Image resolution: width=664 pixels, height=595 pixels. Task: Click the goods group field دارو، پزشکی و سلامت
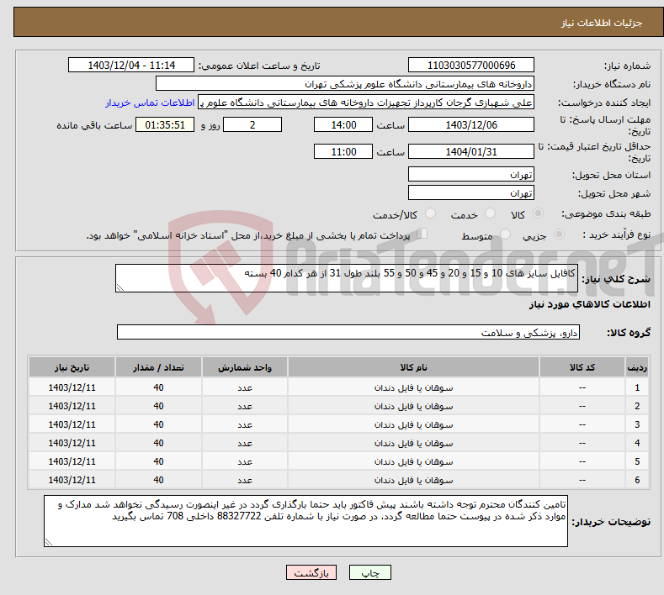pos(348,333)
